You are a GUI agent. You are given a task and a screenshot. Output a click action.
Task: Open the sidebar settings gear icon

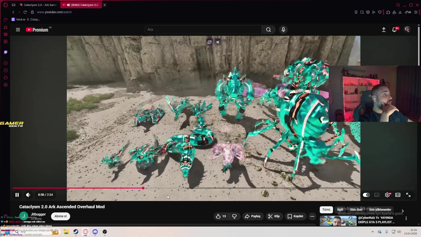point(6,85)
